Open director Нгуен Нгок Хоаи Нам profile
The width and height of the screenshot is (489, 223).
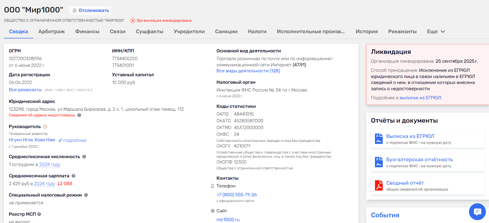pos(32,140)
